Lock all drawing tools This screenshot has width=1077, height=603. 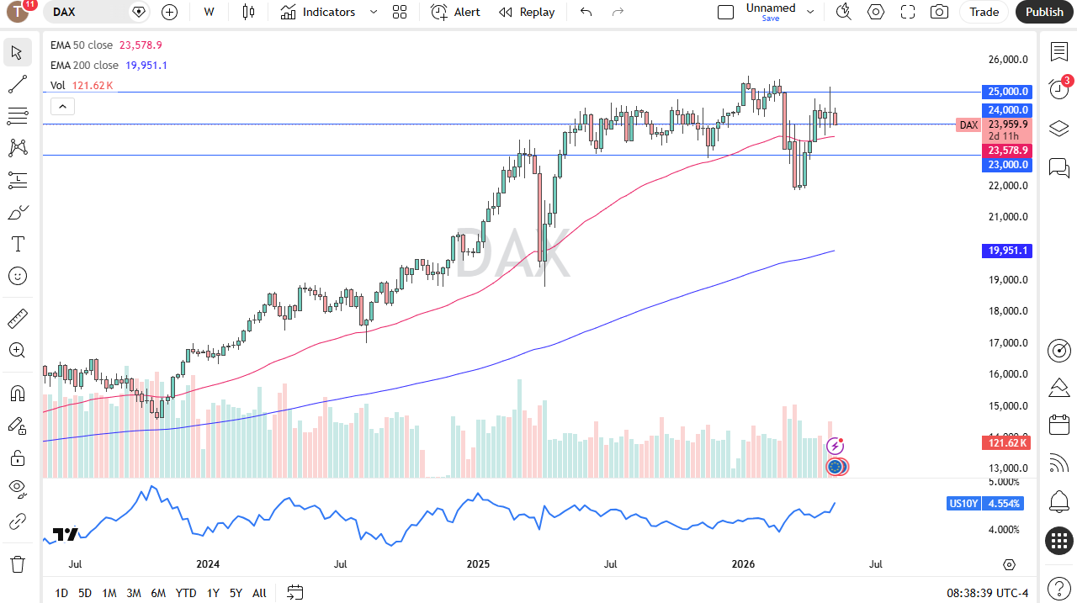click(x=17, y=458)
